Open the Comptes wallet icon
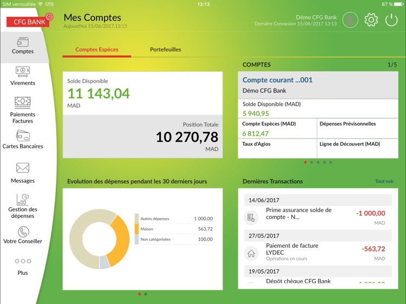 [23, 42]
